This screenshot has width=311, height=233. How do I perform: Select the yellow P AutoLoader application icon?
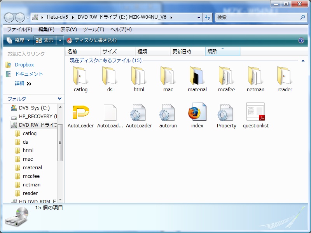pos(81,112)
